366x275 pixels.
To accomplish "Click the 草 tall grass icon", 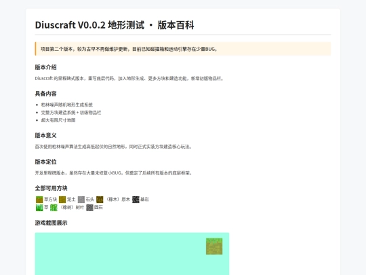I will click(x=39, y=207).
